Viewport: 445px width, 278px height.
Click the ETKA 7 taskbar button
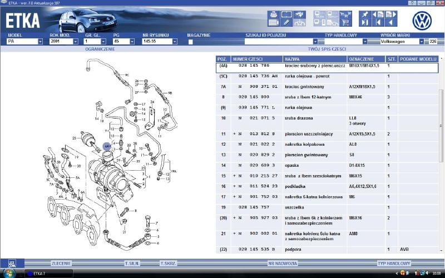(x=49, y=274)
